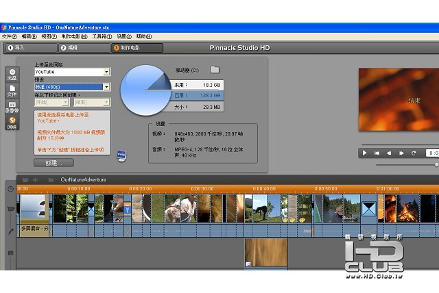This screenshot has width=439, height=293.
Task: Select the wheat field overlay track clip
Action: click(266, 253)
